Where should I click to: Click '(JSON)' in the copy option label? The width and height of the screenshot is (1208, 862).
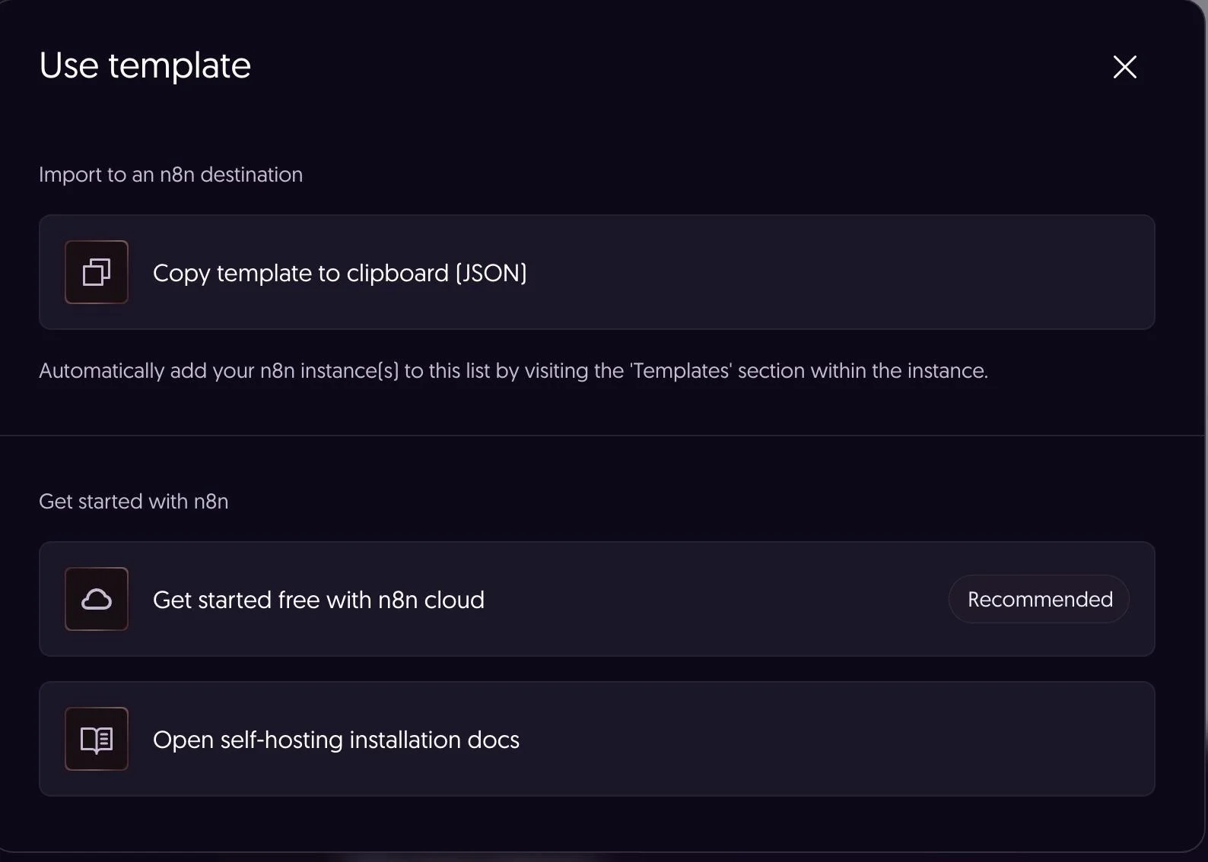[x=491, y=273]
